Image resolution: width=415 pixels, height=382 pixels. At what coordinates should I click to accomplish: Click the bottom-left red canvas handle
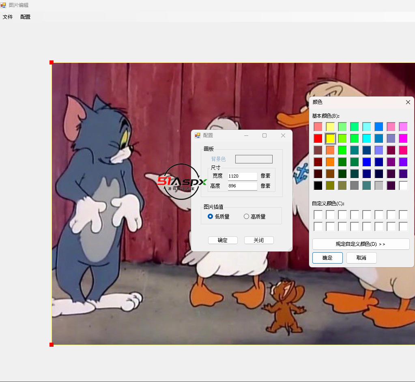52,345
